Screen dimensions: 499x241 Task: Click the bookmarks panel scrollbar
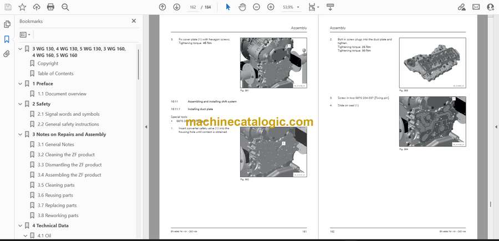(139, 64)
